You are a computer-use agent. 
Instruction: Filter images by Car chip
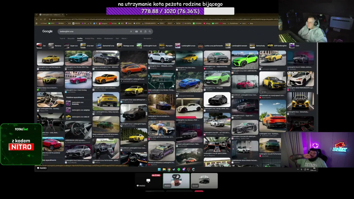coord(41,46)
